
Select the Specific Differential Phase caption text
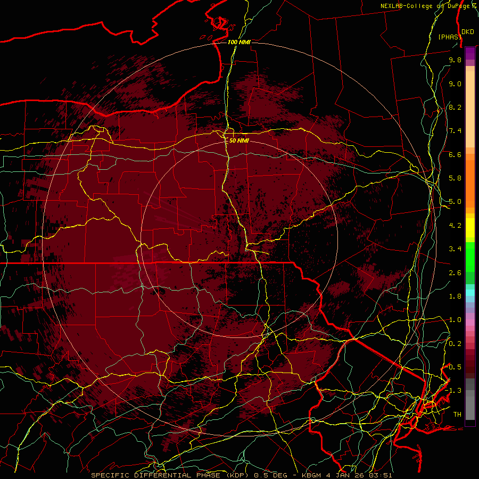pyautogui.click(x=242, y=475)
